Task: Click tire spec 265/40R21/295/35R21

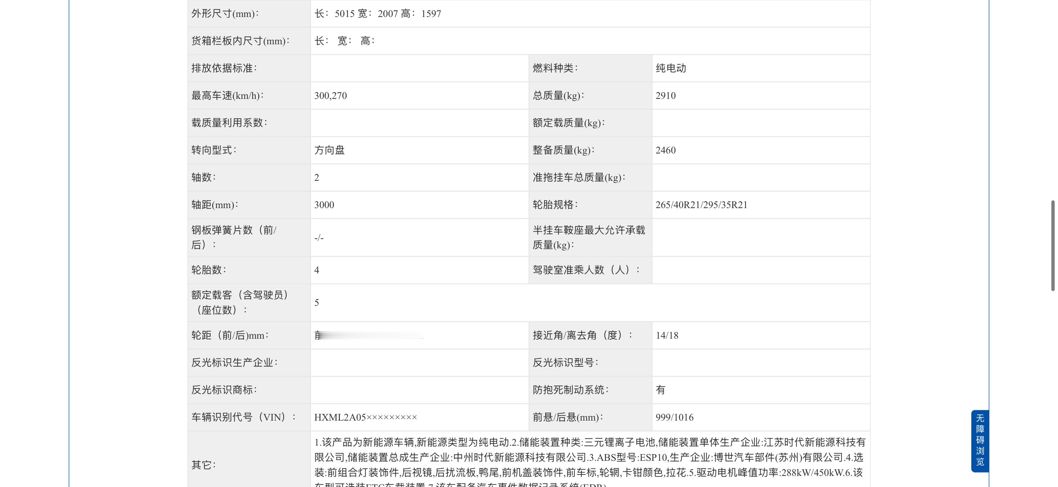Action: click(701, 205)
